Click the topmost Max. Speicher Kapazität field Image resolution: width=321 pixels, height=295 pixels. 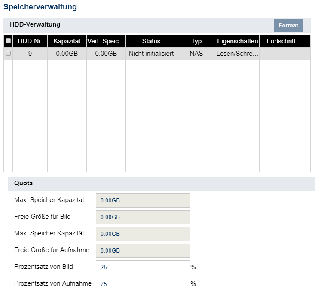pos(143,200)
